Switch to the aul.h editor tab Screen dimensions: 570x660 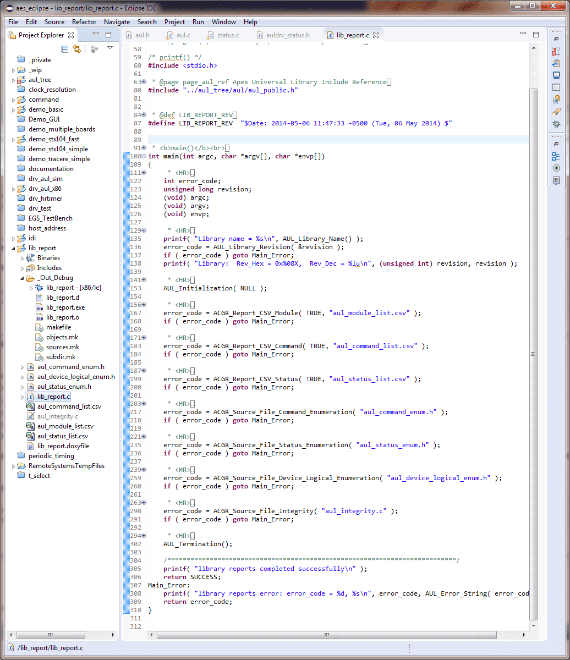138,35
